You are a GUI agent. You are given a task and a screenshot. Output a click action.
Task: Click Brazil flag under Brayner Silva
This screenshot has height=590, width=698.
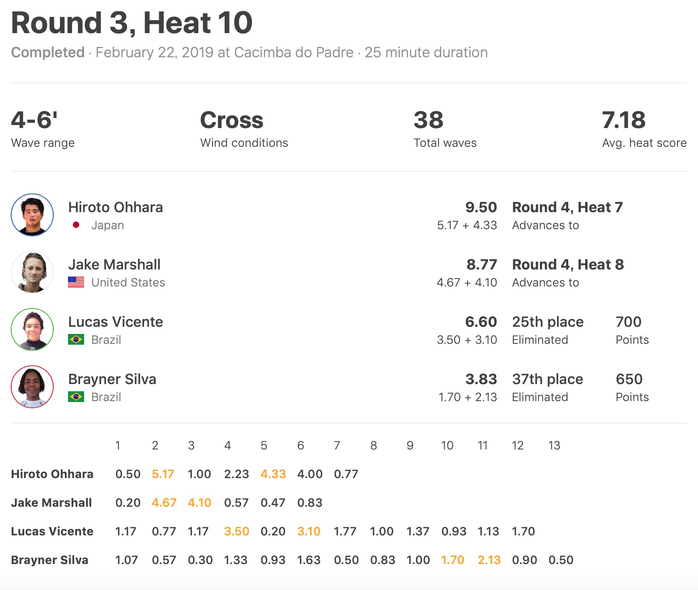click(x=76, y=397)
